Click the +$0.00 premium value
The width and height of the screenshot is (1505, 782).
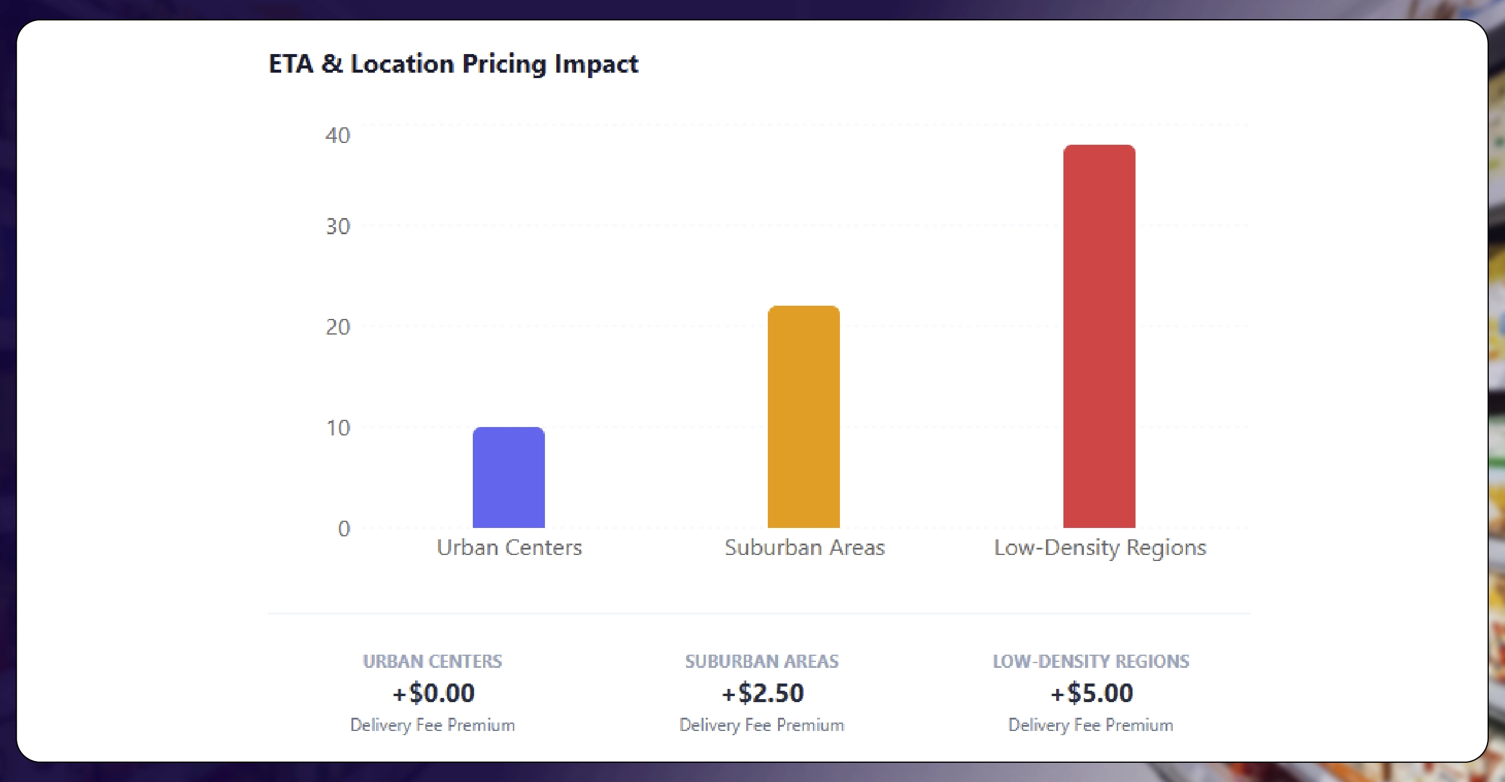[433, 693]
